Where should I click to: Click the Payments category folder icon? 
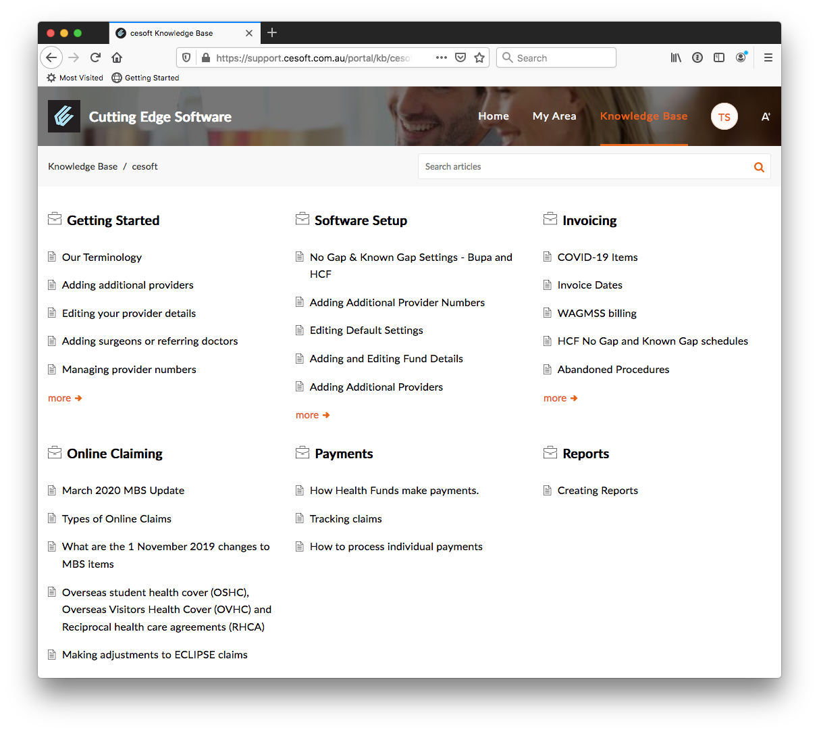(x=302, y=452)
